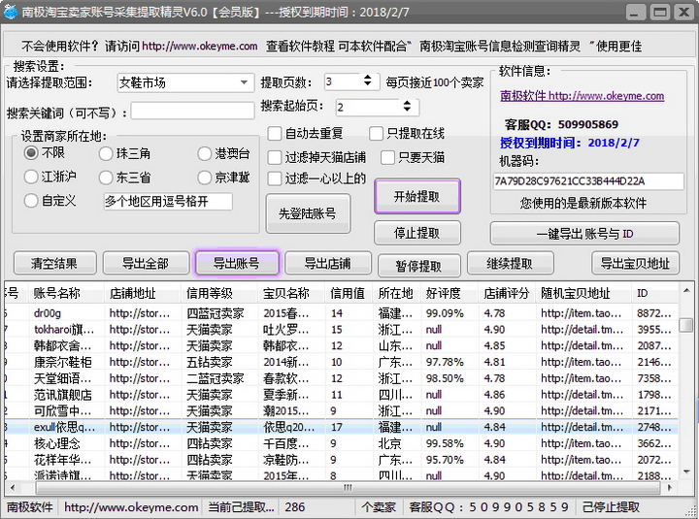
Task: Choose the 江浙沪 region option
Action: point(31,178)
